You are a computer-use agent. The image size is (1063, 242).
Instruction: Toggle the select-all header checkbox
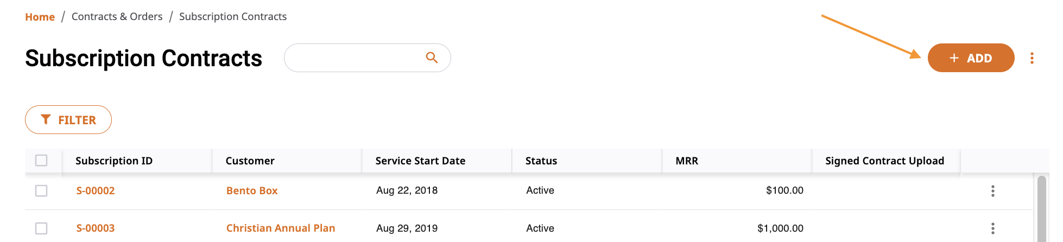[x=41, y=161]
